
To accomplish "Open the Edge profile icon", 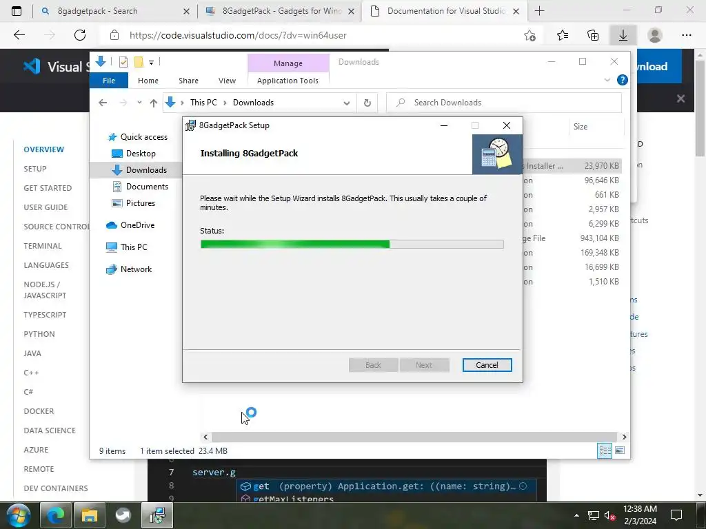I will coord(655,36).
